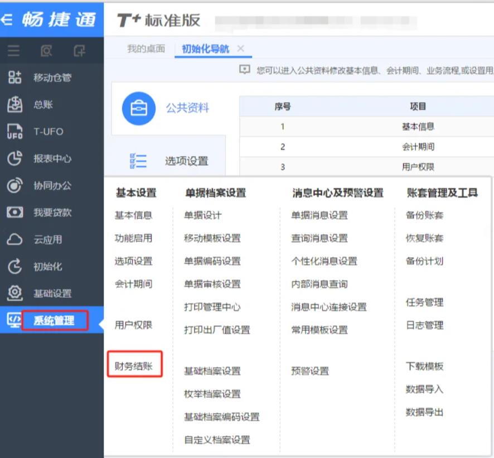Viewport: 494px width, 458px height.
Task: Select the 协同办公 sidebar icon
Action: pos(14,185)
